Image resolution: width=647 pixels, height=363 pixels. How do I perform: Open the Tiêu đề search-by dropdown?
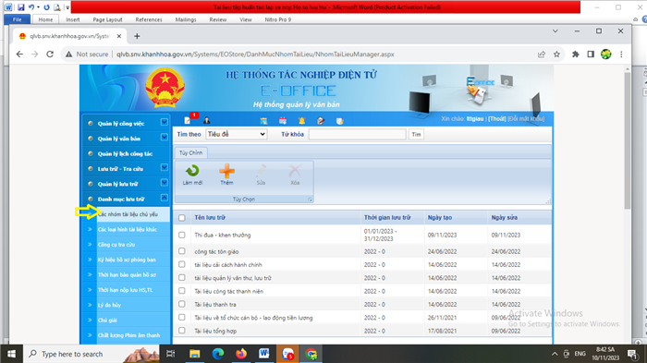point(237,134)
